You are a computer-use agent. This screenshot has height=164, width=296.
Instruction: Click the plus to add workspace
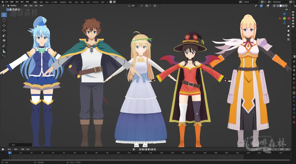[107, 2]
